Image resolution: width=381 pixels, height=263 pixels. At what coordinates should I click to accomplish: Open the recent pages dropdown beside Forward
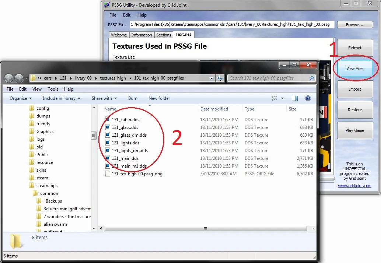[x=26, y=78]
